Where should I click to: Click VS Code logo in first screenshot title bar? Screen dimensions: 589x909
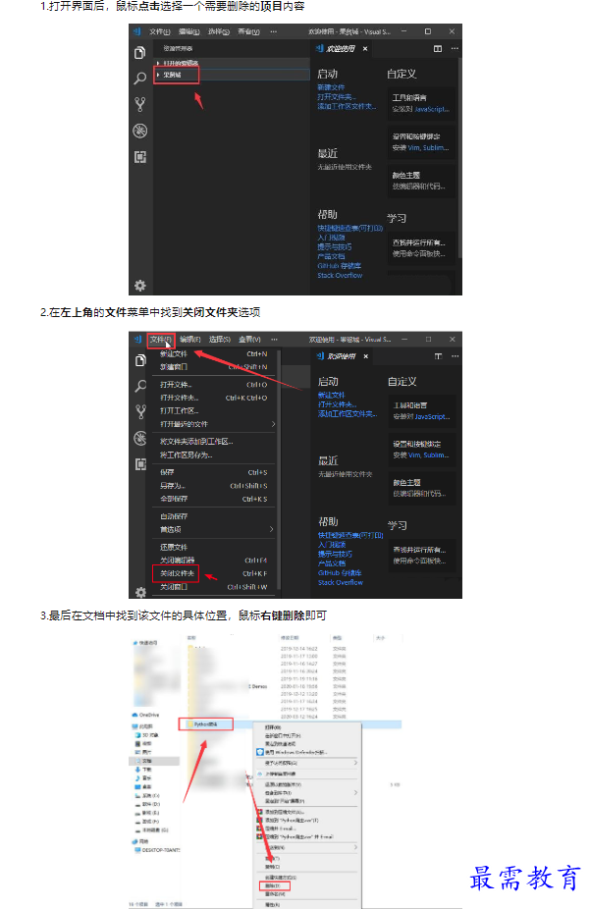coord(137,31)
